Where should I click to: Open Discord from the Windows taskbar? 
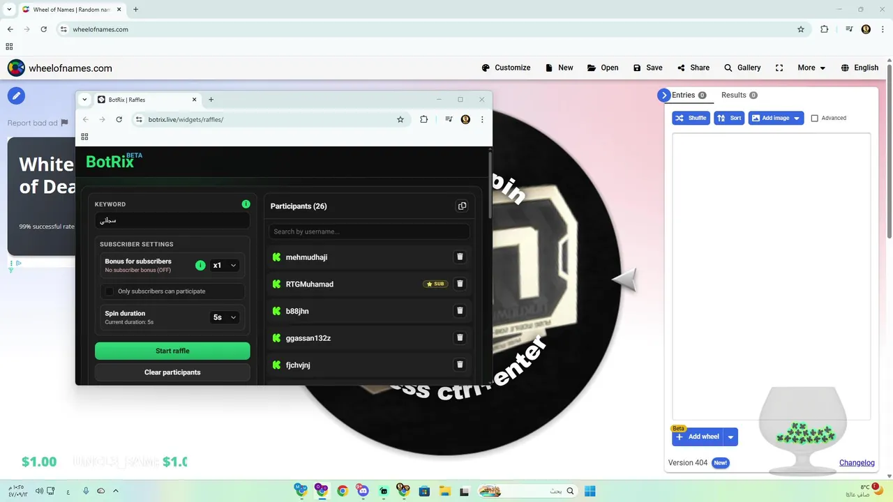(x=362, y=491)
